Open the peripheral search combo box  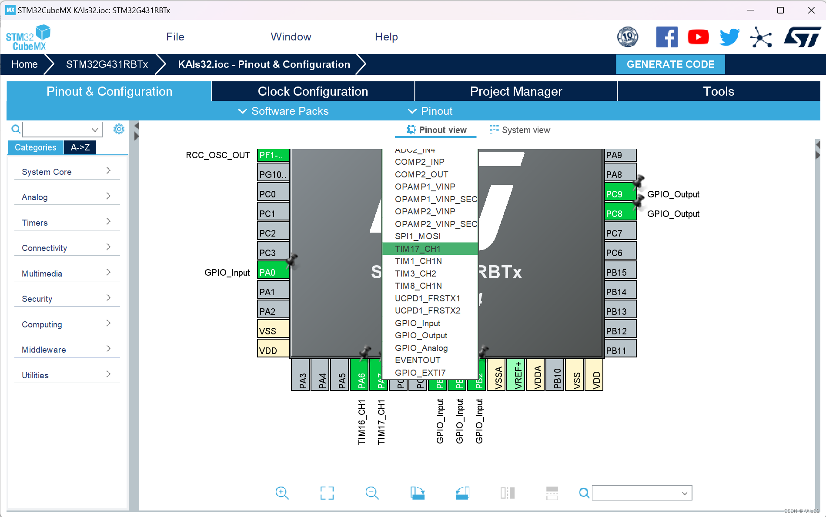62,129
